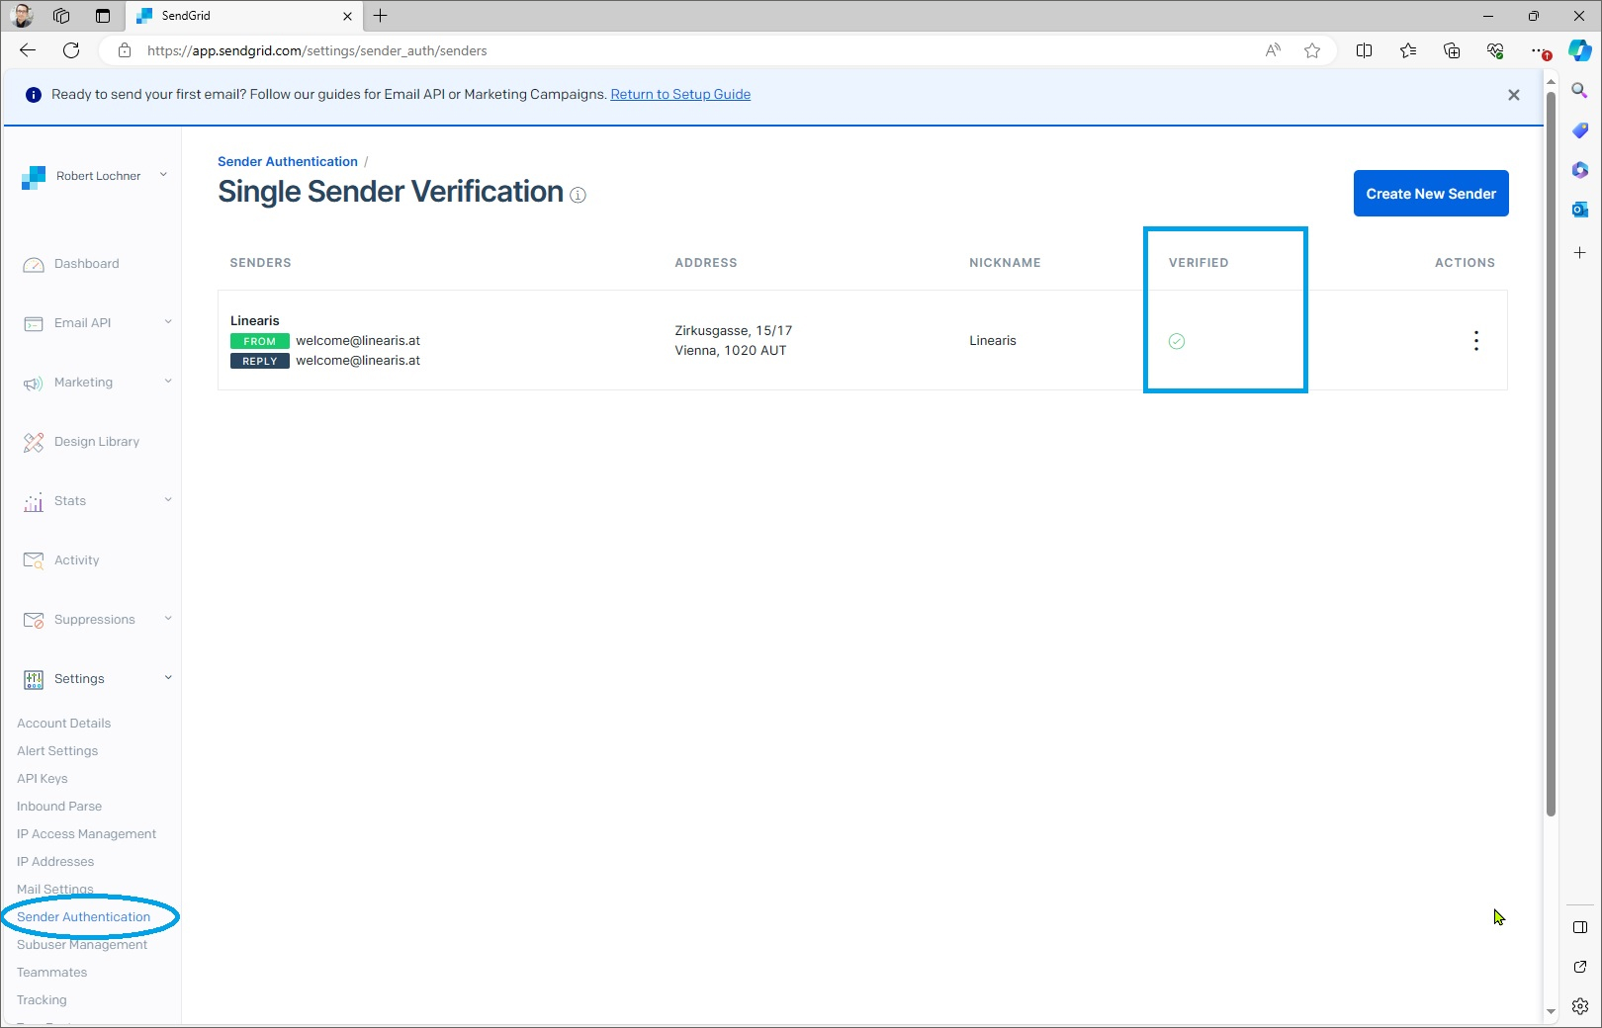
Task: Open browser read aloud feature
Action: pos(1273,50)
